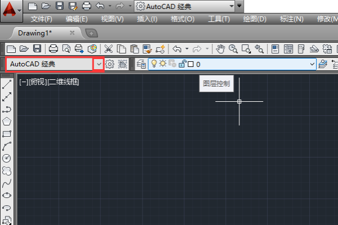This screenshot has height=225, width=338.
Task: Activate the Pan hand tool
Action: click(221, 49)
